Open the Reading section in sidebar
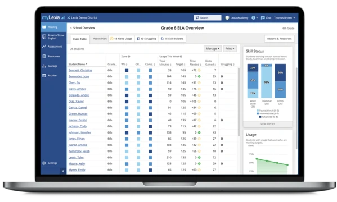The width and height of the screenshot is (337, 202). [53, 27]
